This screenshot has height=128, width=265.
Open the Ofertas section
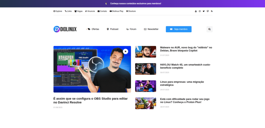[93, 29]
